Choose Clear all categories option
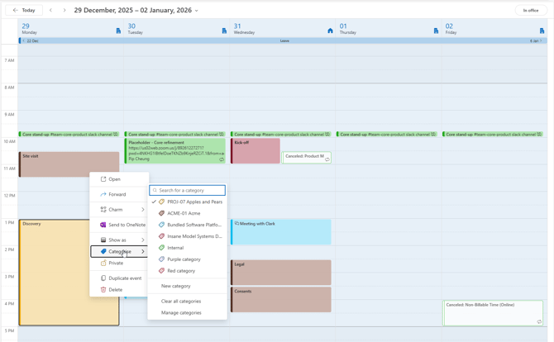The width and height of the screenshot is (554, 342). pos(181,302)
